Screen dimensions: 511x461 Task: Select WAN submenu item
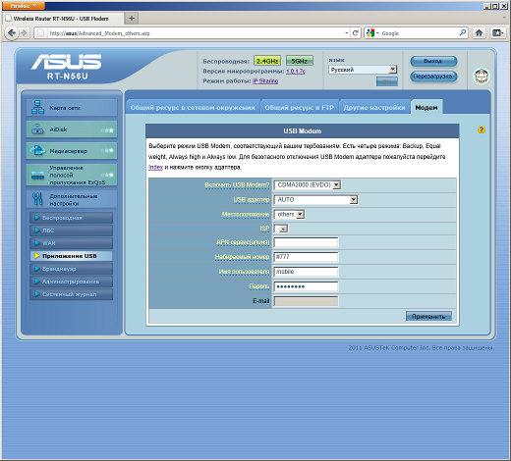pyautogui.click(x=72, y=243)
